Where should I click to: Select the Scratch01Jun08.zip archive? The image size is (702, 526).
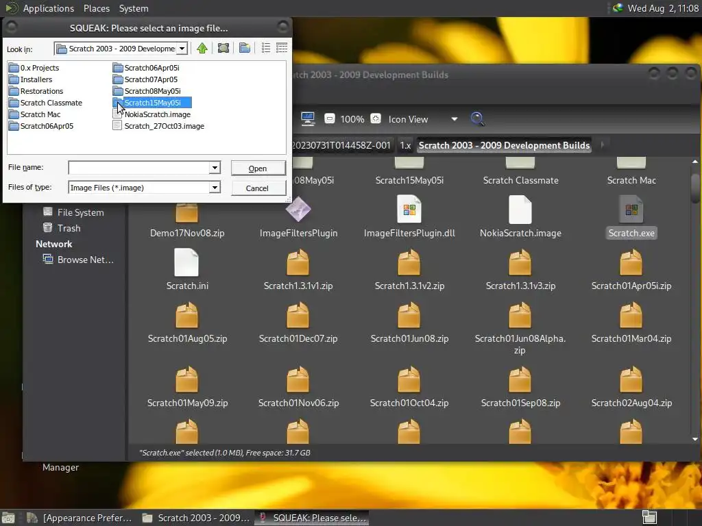pyautogui.click(x=409, y=323)
